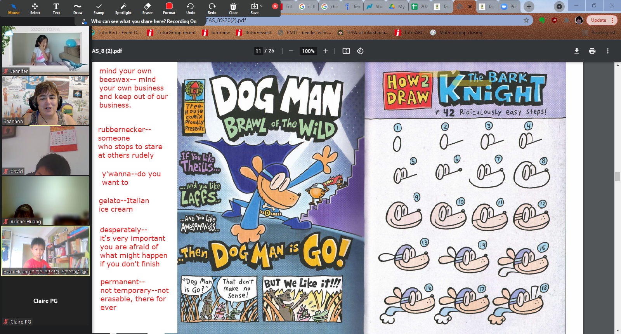Pick the Draw annotation tool
This screenshot has width=621, height=334.
tap(78, 8)
